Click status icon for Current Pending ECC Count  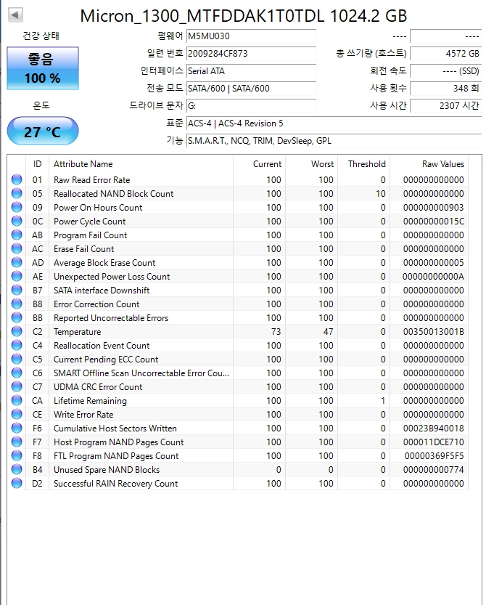tap(17, 360)
